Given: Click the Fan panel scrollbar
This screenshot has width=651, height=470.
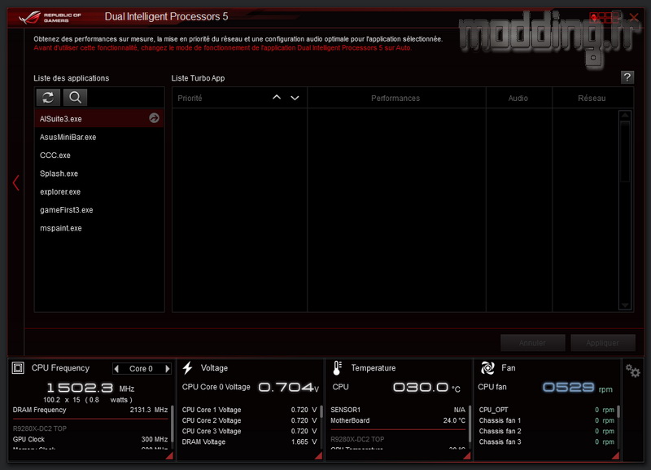Looking at the screenshot, I should pyautogui.click(x=618, y=412).
